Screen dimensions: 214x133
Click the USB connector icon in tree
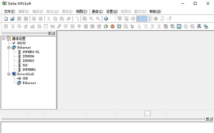[x=19, y=78]
